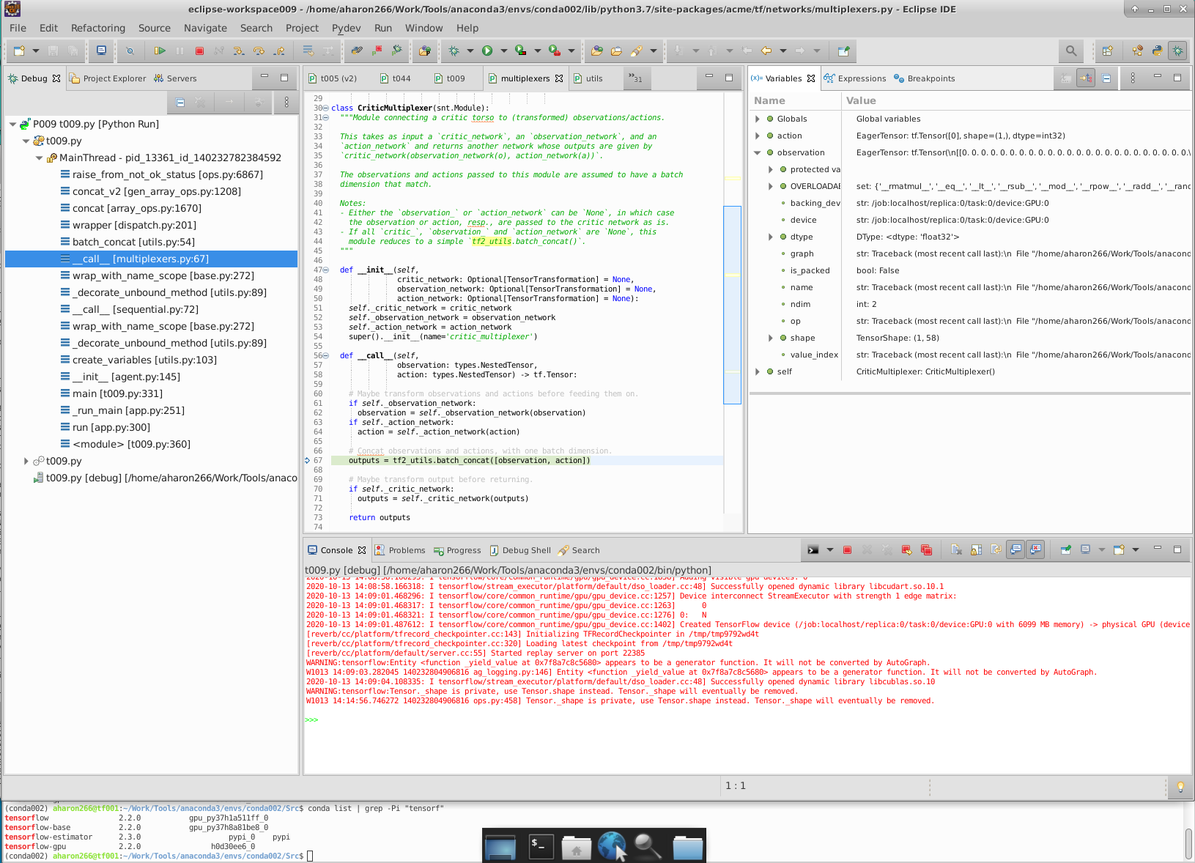Pause the running program using the Suspend icon
Screen dimensions: 1195x863
click(x=180, y=51)
